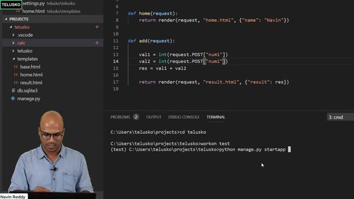Viewport: 354px width, 199px height.
Task: Click the modified dot beside calc folder
Action: pos(97,43)
